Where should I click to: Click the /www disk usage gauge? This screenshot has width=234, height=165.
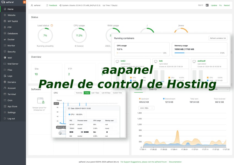(x=181, y=31)
